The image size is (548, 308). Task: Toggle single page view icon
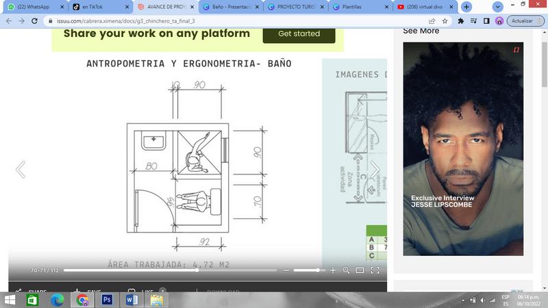360,270
